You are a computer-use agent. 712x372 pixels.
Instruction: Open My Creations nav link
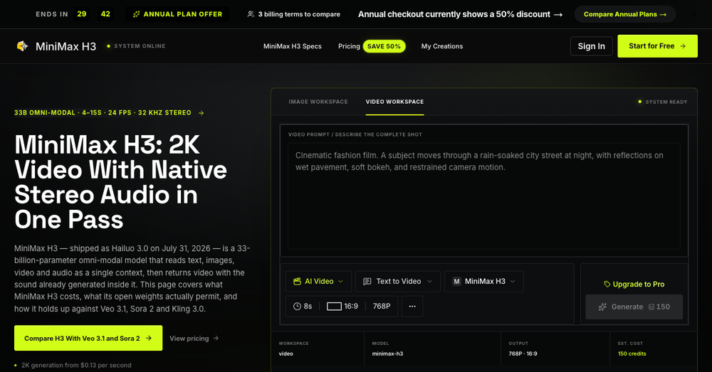click(x=442, y=46)
